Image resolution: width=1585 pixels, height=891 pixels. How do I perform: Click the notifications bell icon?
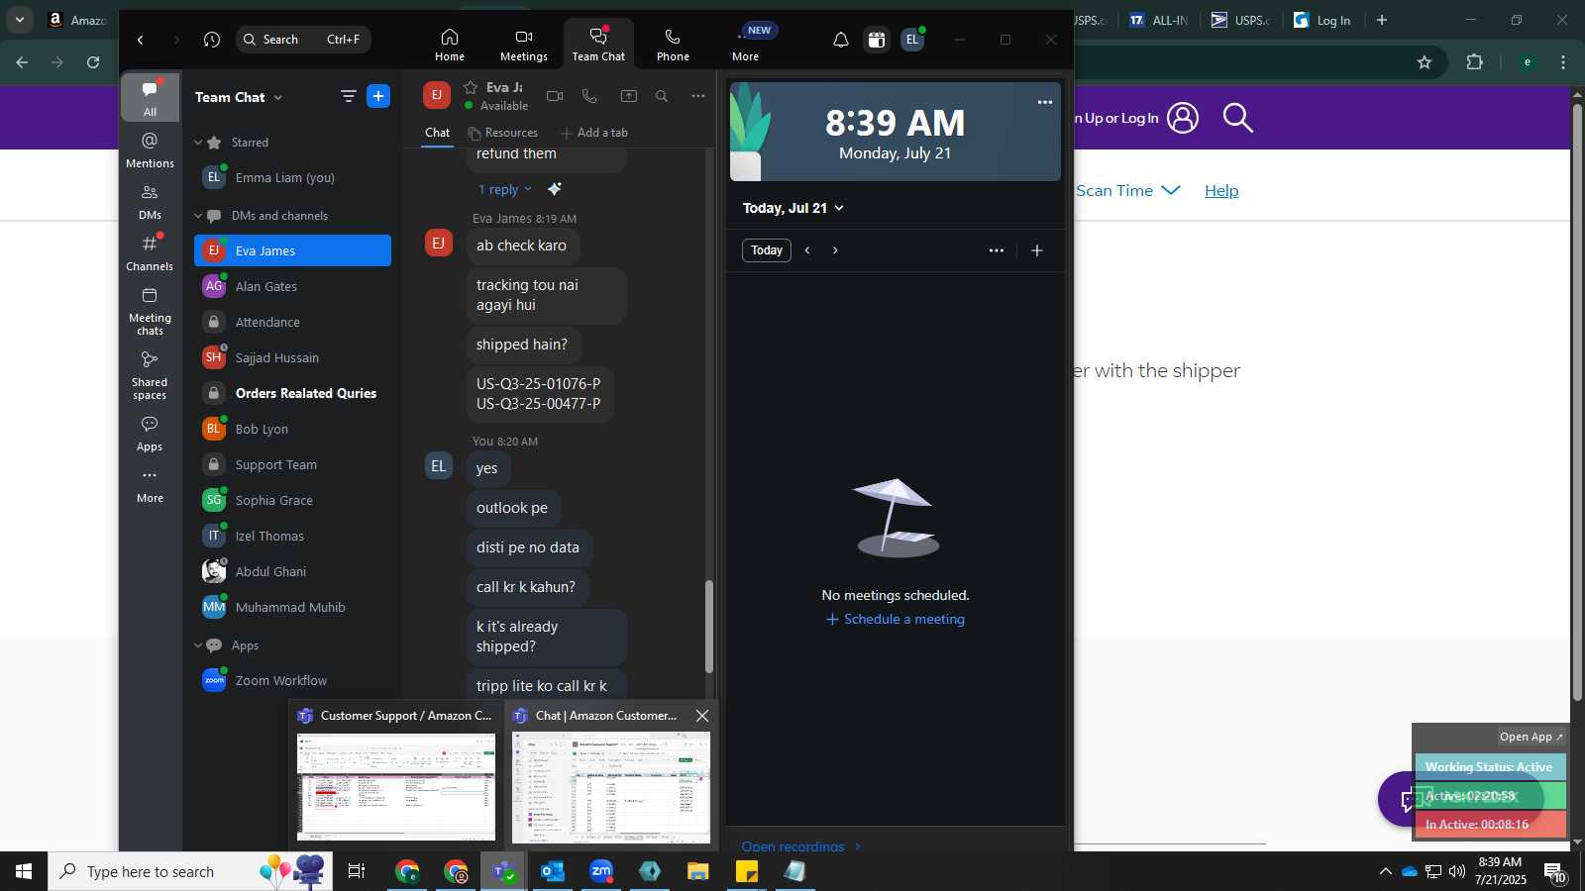coord(840,40)
